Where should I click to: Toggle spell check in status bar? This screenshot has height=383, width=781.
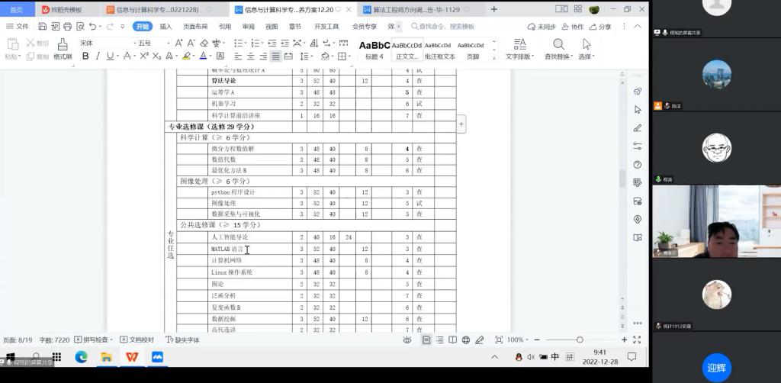[x=95, y=340]
